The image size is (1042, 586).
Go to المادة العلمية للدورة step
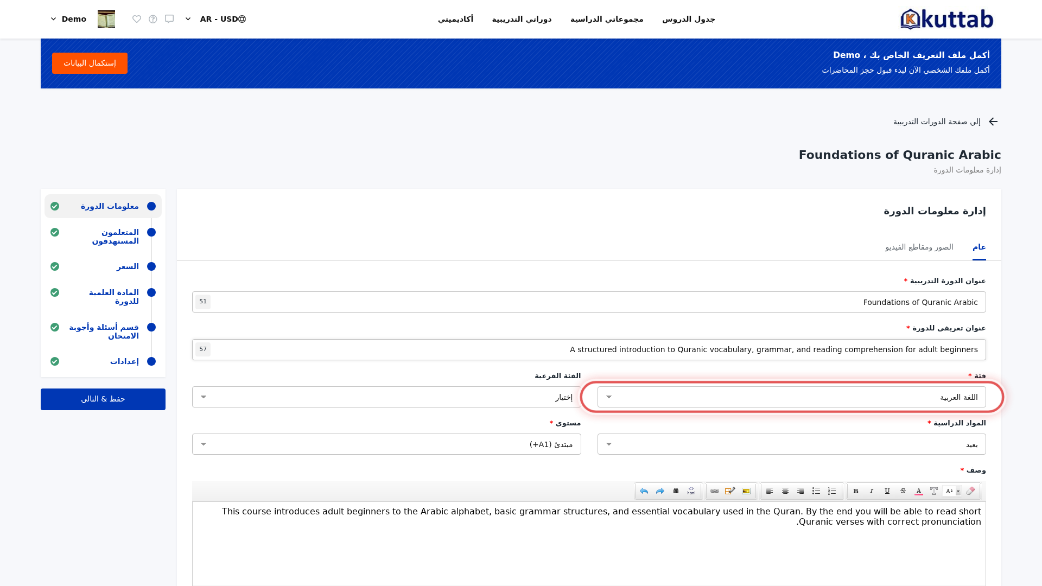[103, 297]
